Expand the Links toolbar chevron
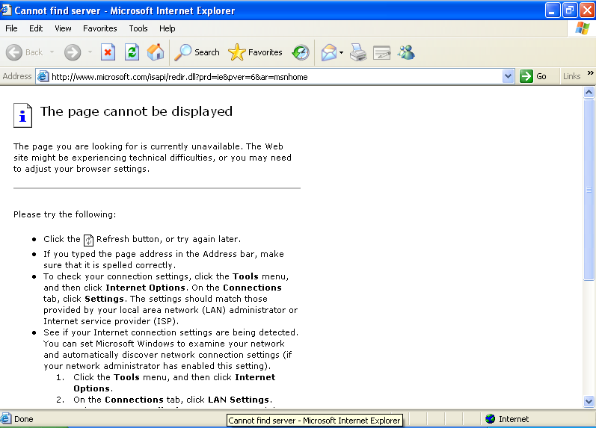Image resolution: width=596 pixels, height=428 pixels. (x=590, y=73)
